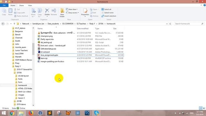This screenshot has height=116, width=206.
Task: Click the Copy ribbon icon
Action: pos(4,12)
